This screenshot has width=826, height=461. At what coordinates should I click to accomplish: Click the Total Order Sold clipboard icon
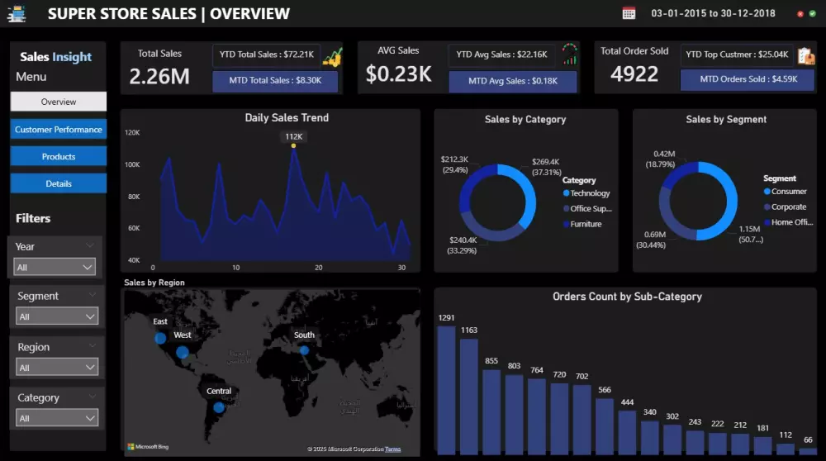(806, 55)
